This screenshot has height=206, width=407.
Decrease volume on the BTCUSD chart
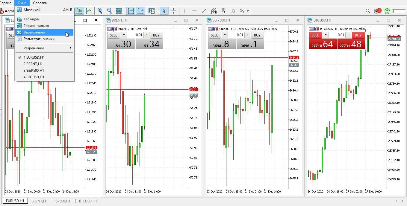click(x=326, y=35)
